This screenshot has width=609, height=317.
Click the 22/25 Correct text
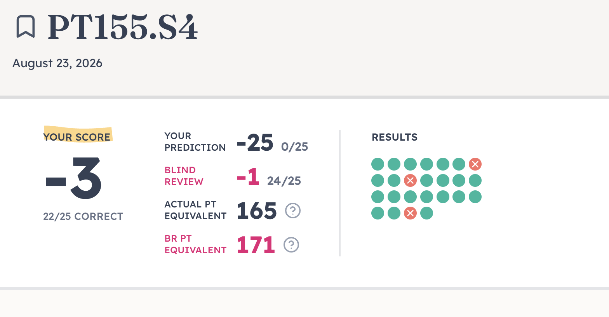point(83,216)
